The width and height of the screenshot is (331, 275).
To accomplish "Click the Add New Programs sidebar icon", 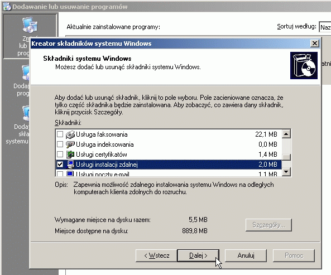I will click(26, 73).
